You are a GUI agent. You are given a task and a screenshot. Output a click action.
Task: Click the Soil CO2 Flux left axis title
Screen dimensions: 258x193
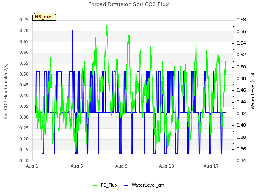[6, 91]
